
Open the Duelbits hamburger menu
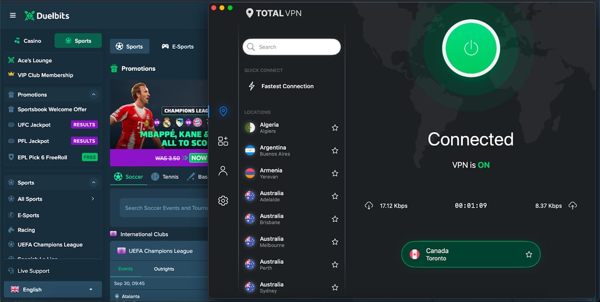click(13, 16)
